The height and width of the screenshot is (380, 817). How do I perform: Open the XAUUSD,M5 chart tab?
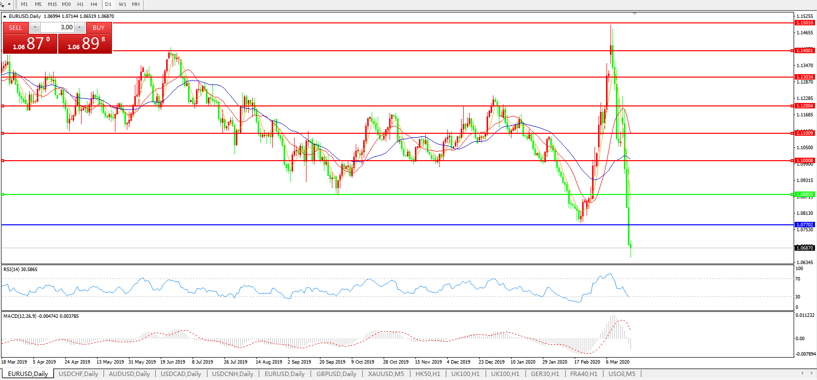click(386, 374)
